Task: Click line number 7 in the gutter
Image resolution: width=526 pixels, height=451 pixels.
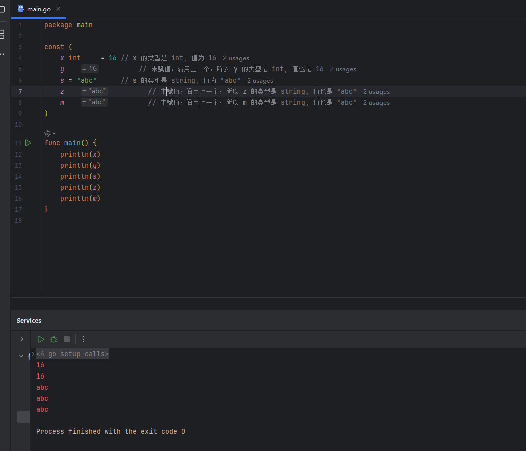Action: (x=20, y=91)
